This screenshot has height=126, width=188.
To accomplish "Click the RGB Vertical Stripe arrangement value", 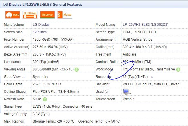I will point(137,40).
